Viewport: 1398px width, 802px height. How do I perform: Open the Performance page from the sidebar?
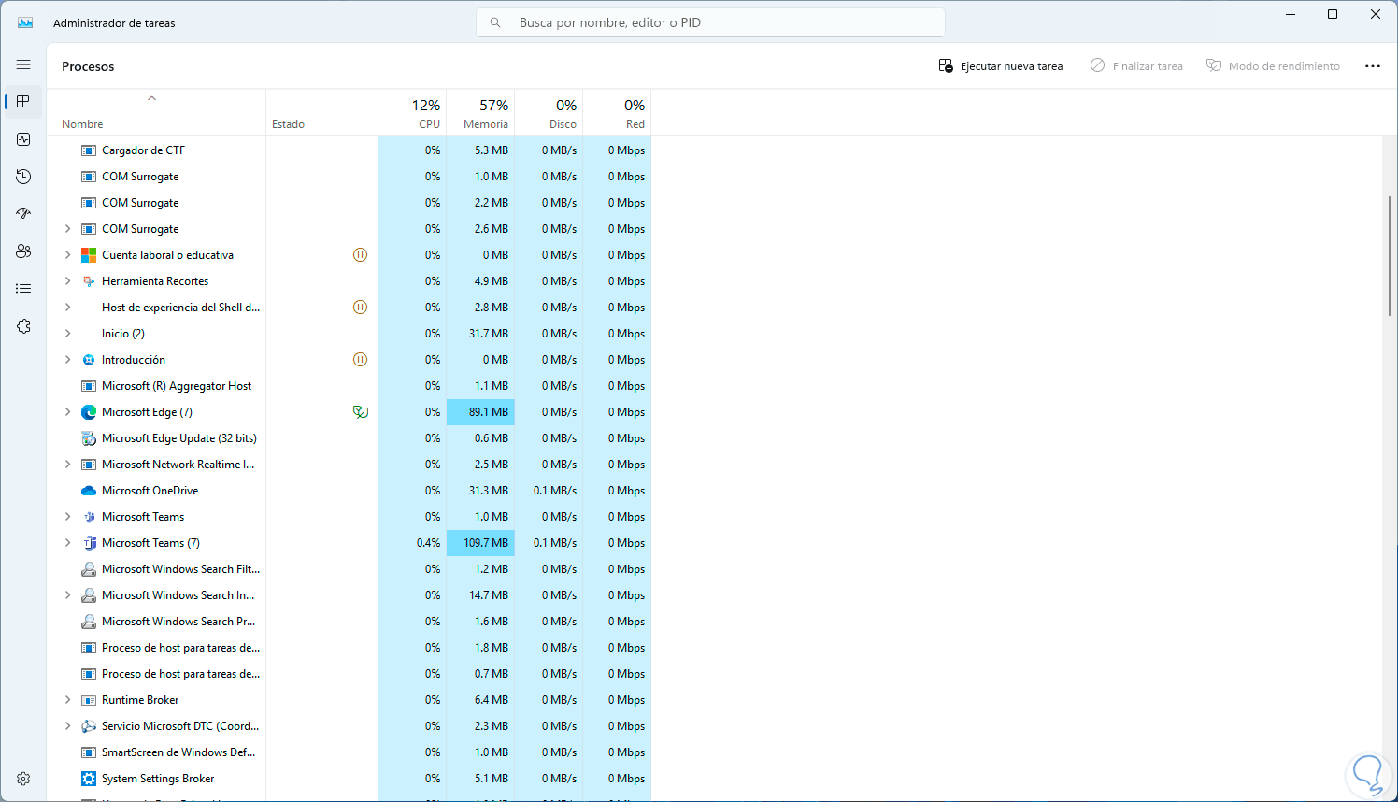coord(23,139)
